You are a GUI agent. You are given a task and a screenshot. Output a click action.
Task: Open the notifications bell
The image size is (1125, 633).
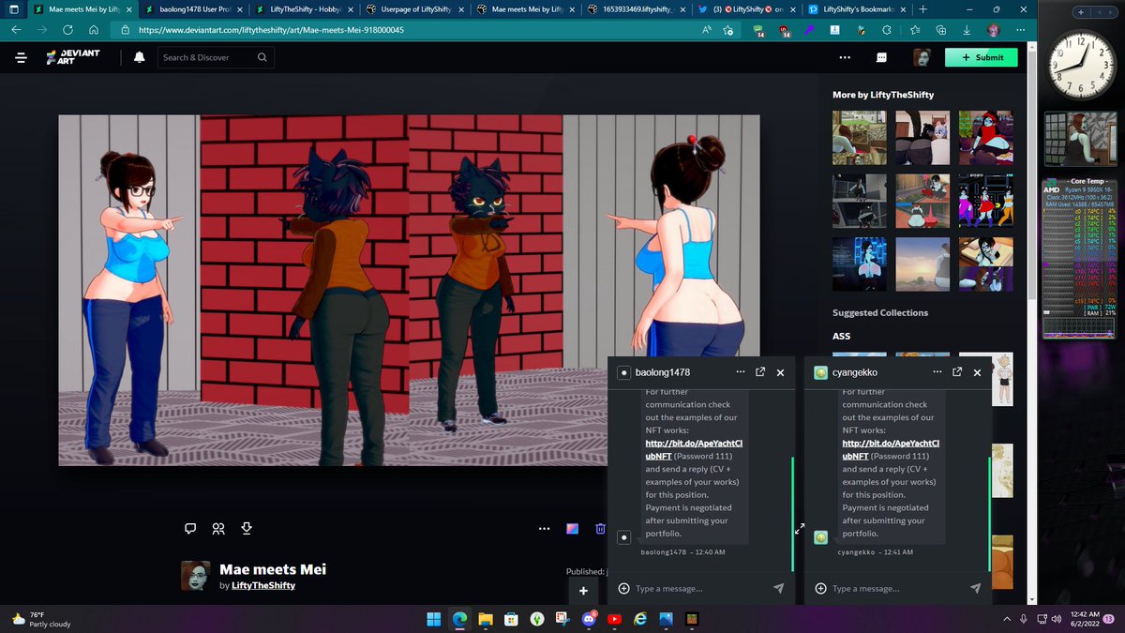(x=139, y=57)
